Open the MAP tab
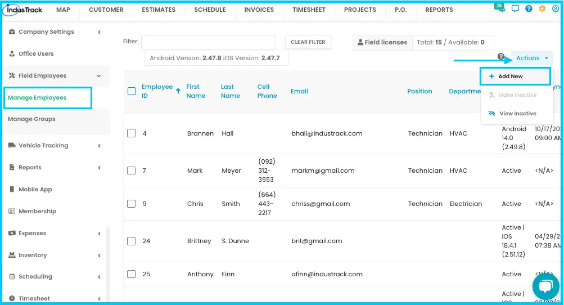 [63, 10]
